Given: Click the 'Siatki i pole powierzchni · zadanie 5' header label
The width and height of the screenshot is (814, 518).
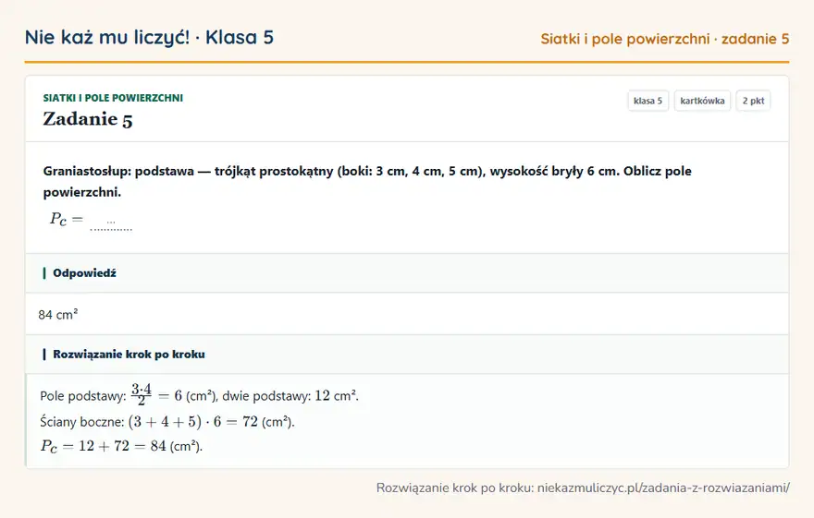Looking at the screenshot, I should click(x=664, y=39).
